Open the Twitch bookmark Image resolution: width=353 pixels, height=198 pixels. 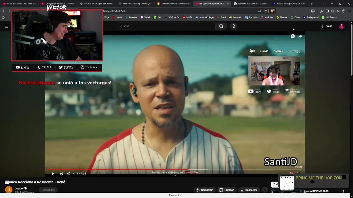click(145, 17)
